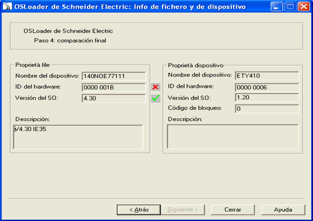Click the red X hardware ID mismatch icon
This screenshot has width=313, height=221.
pos(155,87)
